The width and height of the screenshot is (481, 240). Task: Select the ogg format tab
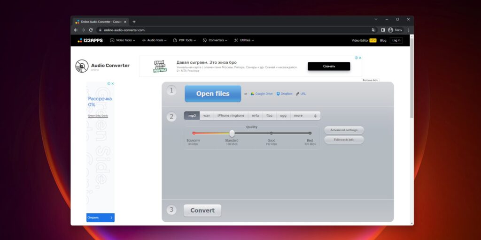[x=283, y=116]
